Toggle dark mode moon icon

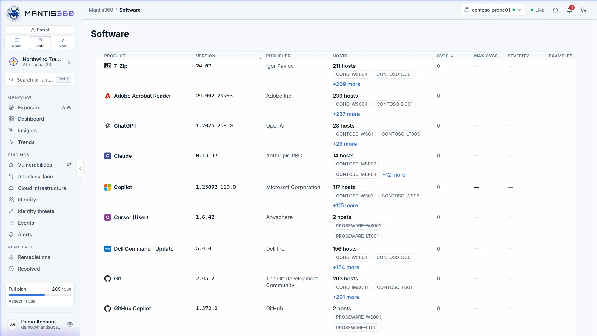coord(584,10)
